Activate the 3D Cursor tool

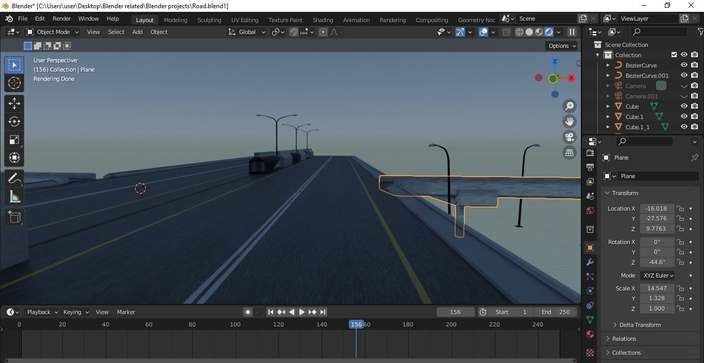[14, 83]
